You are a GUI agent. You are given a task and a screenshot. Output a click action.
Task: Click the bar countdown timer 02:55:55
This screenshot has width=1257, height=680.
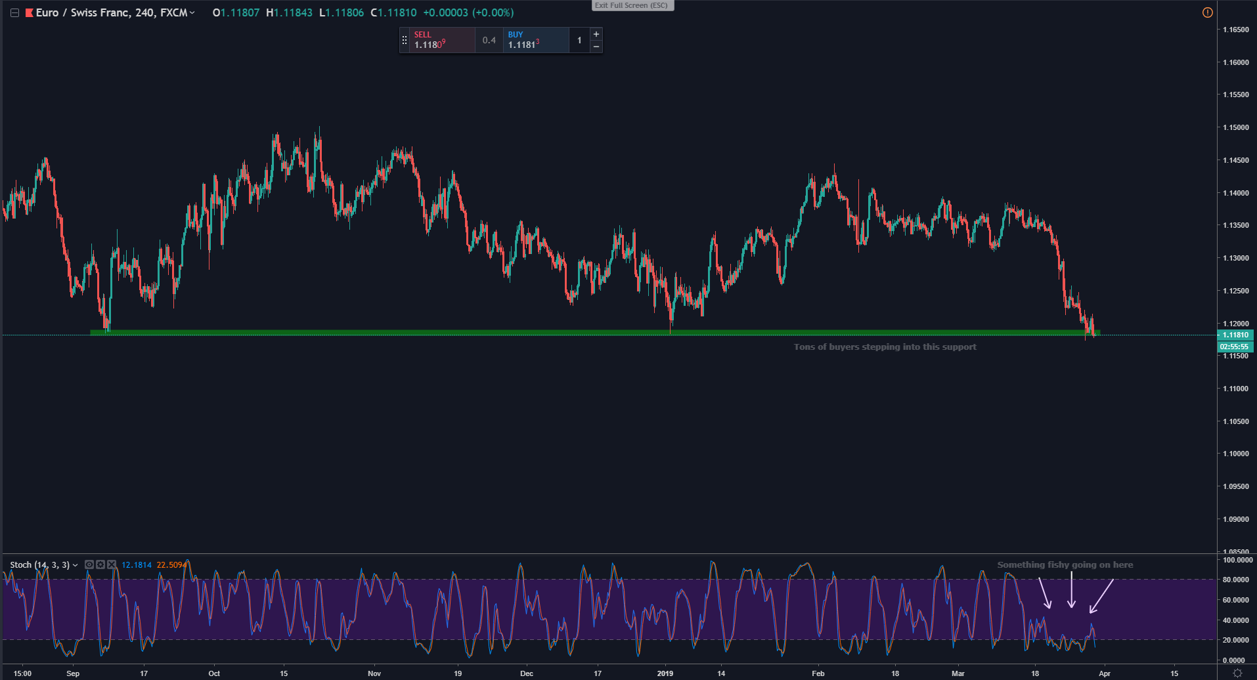click(1235, 347)
